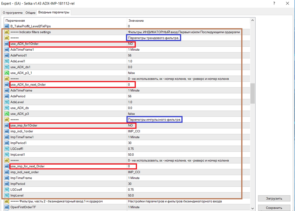Click the 'AdxPeriod' variable name
This screenshot has width=295, height=211.
pos(18,96)
